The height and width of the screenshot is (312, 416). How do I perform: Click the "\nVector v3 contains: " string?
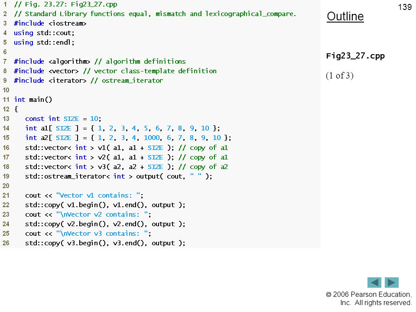[x=102, y=234]
